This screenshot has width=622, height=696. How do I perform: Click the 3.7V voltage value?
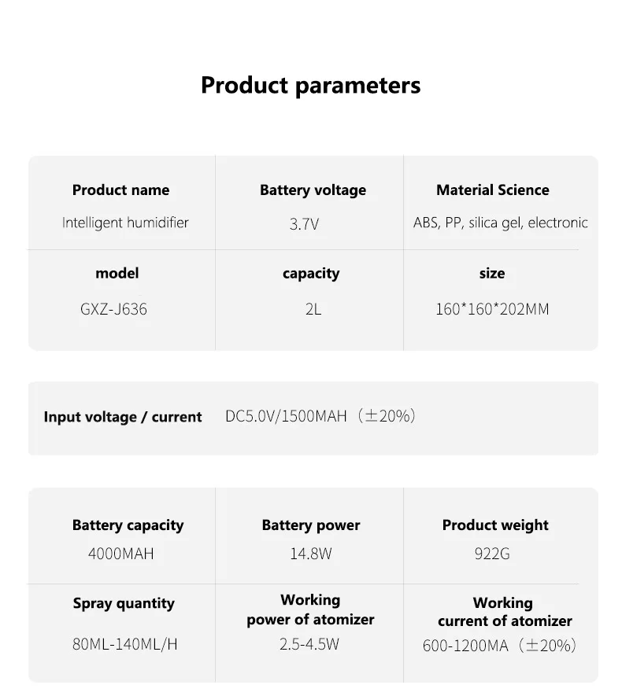[304, 224]
